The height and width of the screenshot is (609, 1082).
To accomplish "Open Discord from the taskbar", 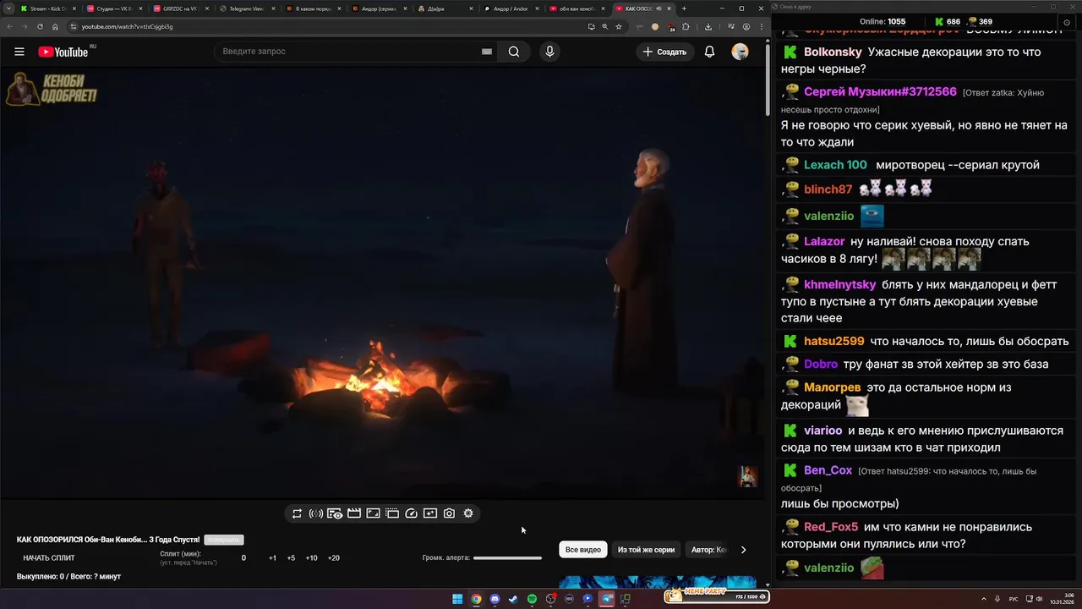I will pyautogui.click(x=495, y=599).
